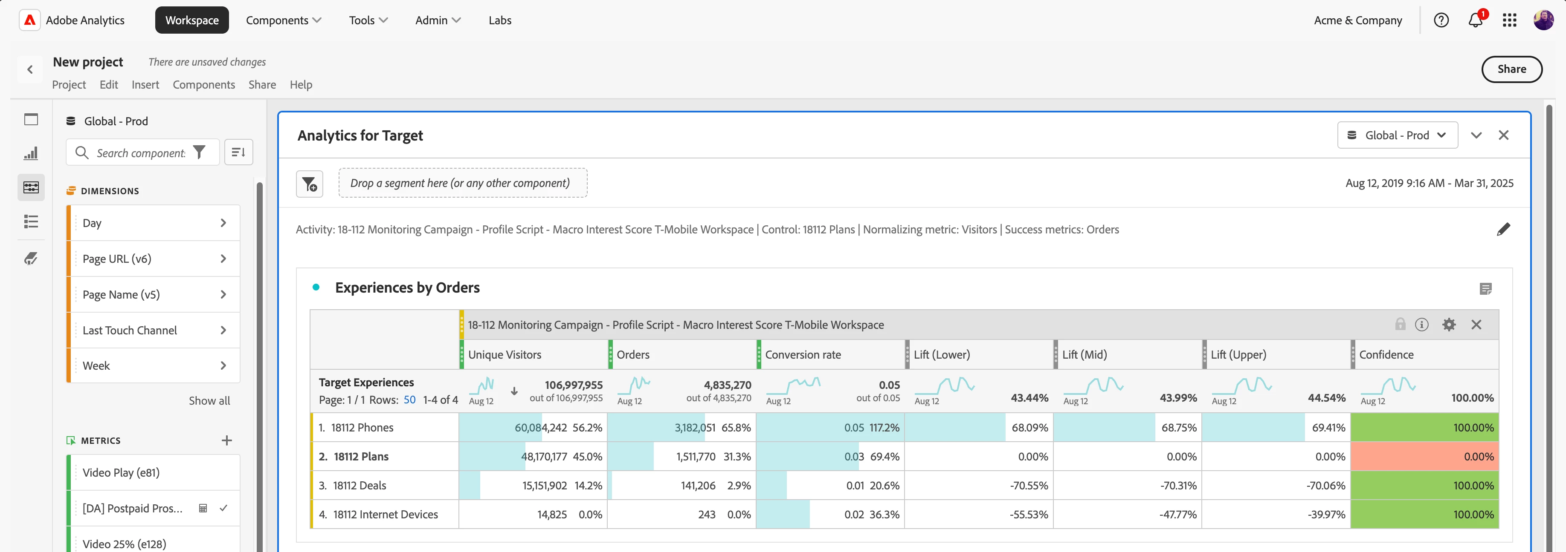Click the notifications bell icon
This screenshot has width=1566, height=552.
1475,20
